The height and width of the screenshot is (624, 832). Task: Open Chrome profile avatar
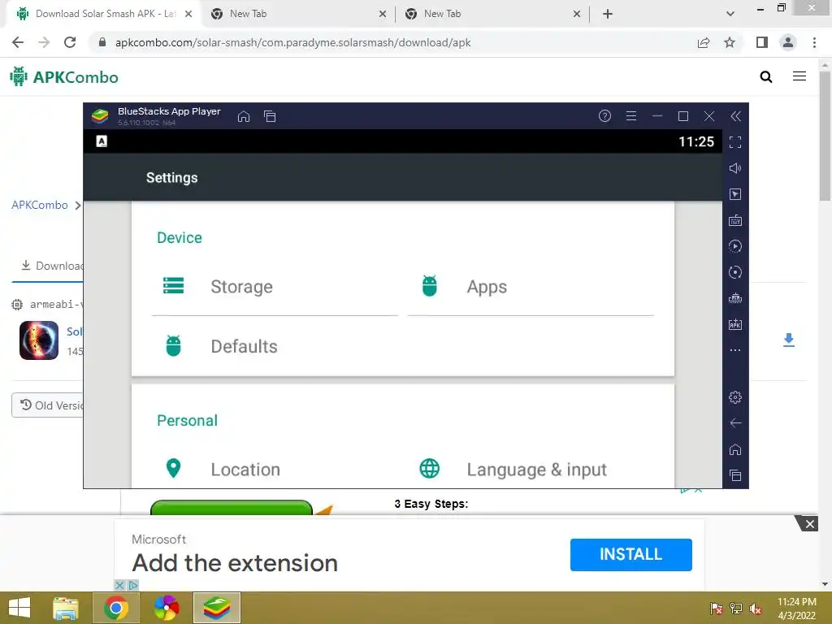pos(788,42)
